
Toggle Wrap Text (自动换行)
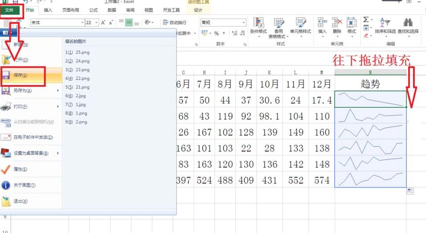175,22
